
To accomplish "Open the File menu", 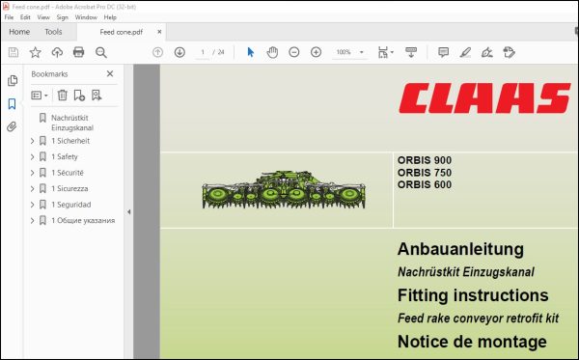I will 9,17.
